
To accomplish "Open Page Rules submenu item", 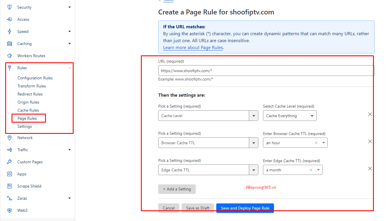I will tap(27, 118).
